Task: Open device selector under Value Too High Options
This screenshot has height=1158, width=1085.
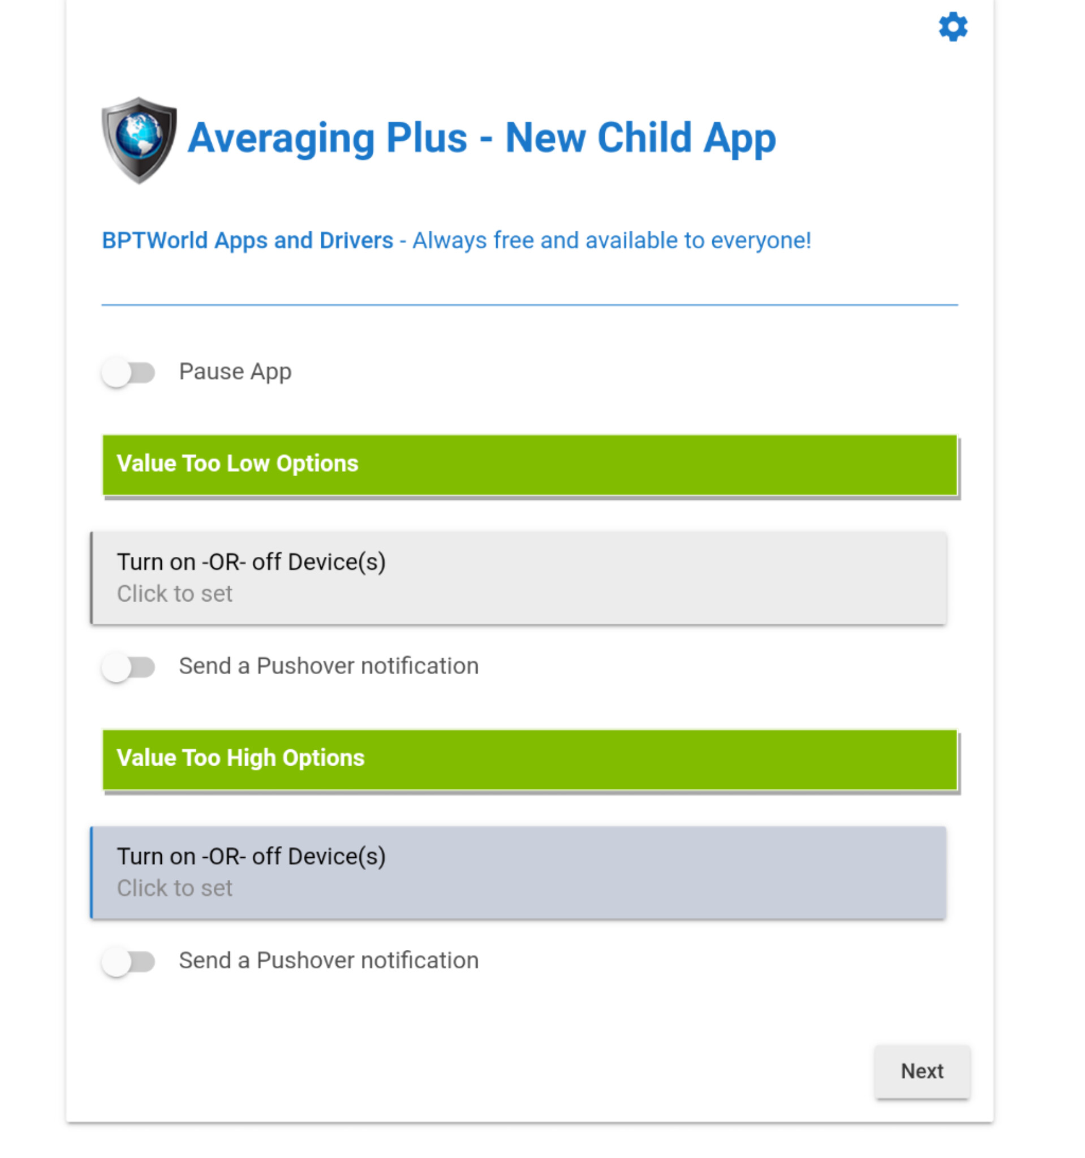Action: click(x=519, y=872)
